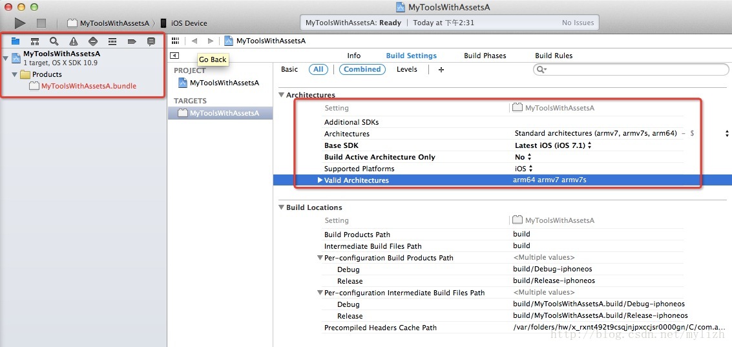The width and height of the screenshot is (732, 347).
Task: Switch to the Build Rules tab
Action: point(554,56)
